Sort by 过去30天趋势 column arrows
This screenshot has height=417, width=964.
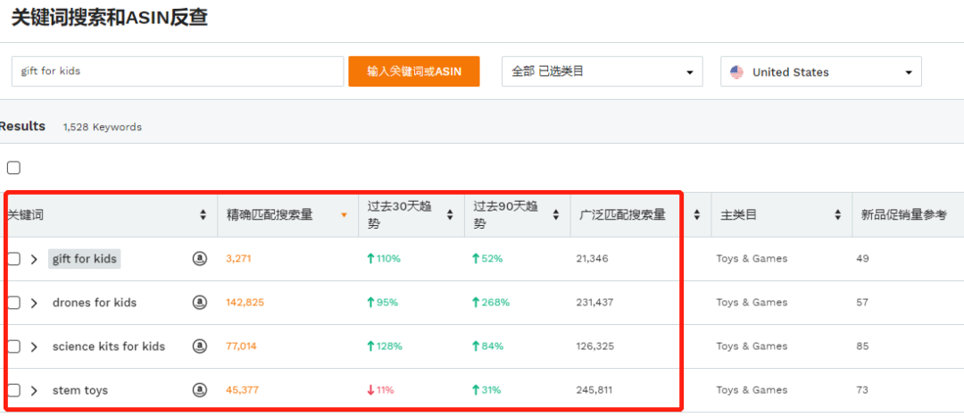451,215
